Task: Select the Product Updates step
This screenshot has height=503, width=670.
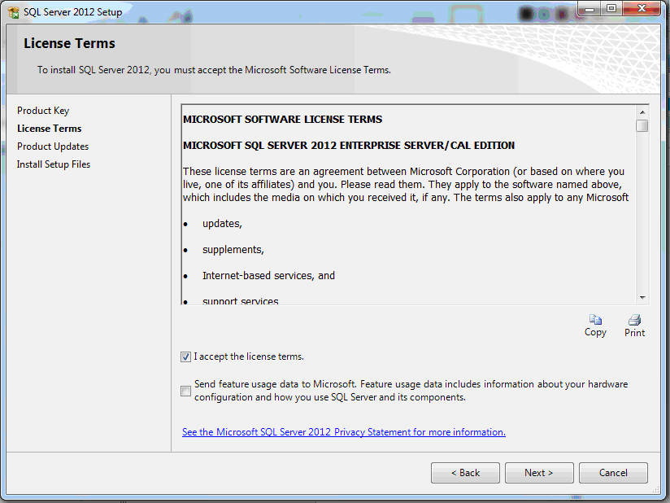Action: point(53,147)
